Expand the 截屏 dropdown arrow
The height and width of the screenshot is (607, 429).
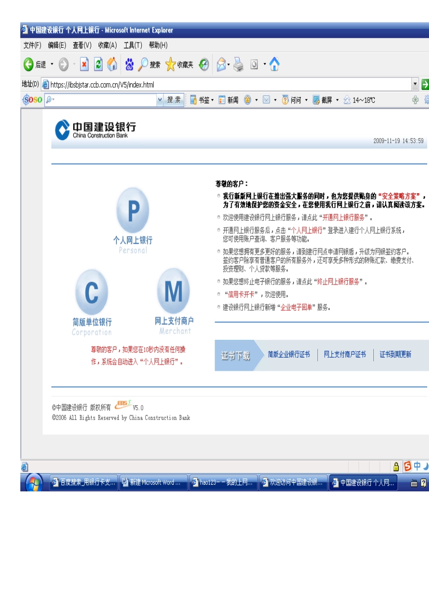[x=337, y=100]
